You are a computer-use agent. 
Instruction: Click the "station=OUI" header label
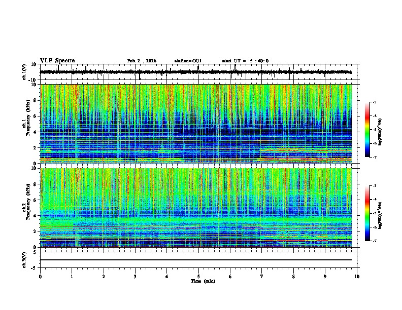pyautogui.click(x=188, y=61)
